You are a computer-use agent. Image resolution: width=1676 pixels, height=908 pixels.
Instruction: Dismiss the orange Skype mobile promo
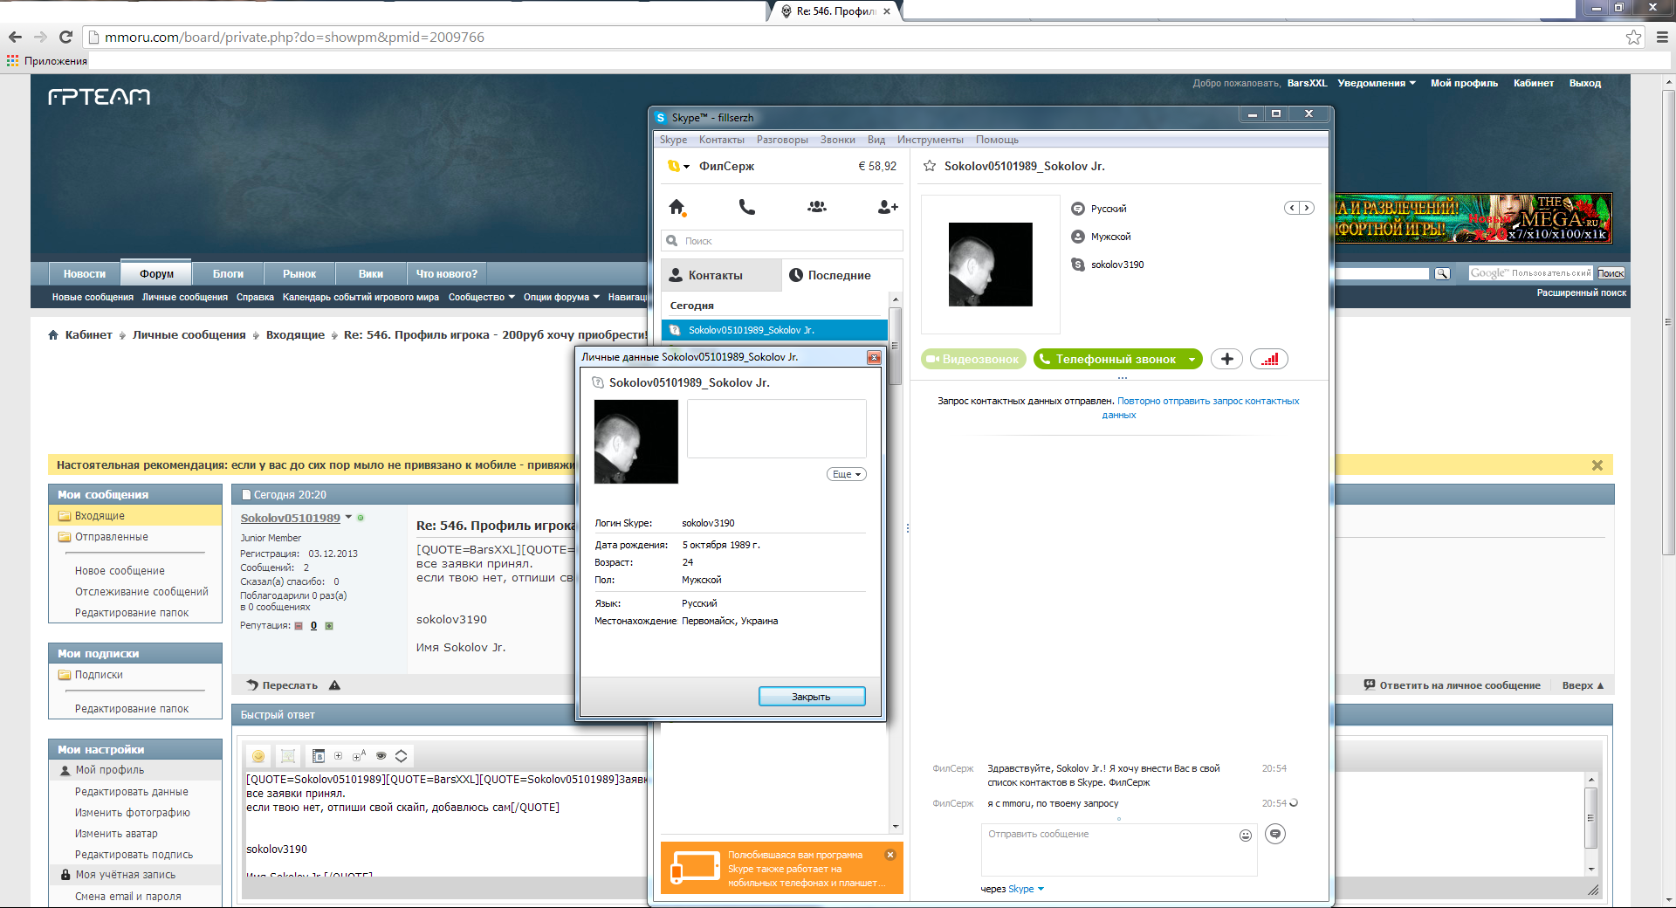pos(890,855)
